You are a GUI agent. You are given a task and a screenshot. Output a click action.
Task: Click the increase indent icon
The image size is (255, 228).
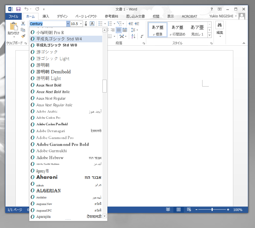click(137, 24)
